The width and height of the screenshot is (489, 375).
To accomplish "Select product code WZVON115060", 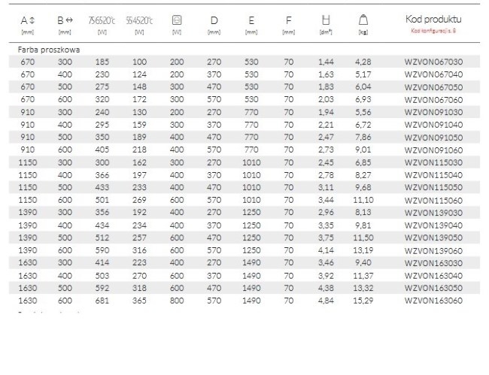I will pyautogui.click(x=433, y=201).
